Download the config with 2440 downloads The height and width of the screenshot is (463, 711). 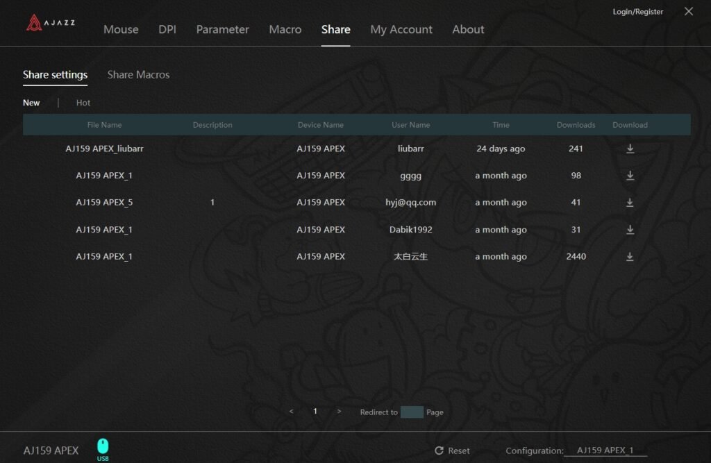coord(630,256)
